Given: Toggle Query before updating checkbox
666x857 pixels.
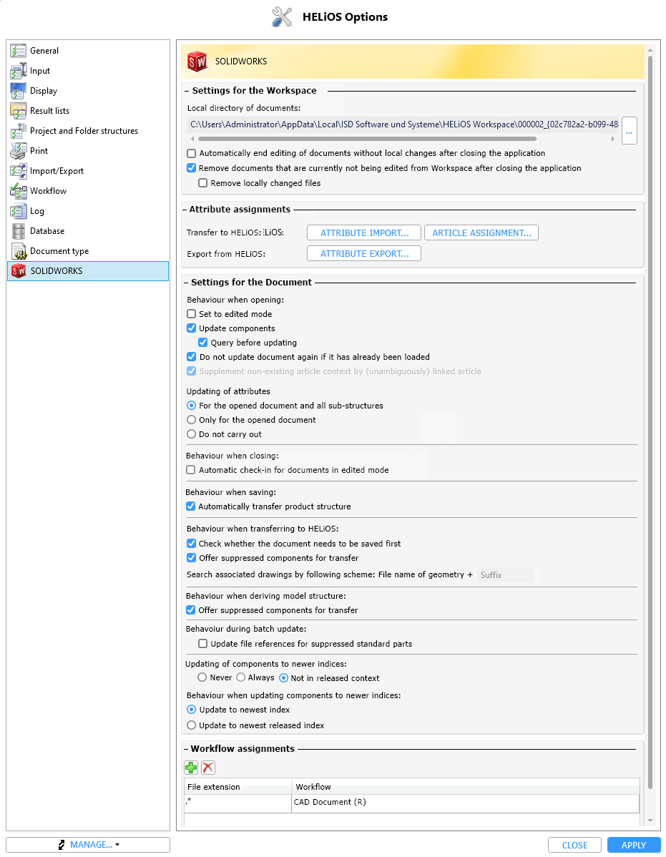Looking at the screenshot, I should tap(202, 342).
